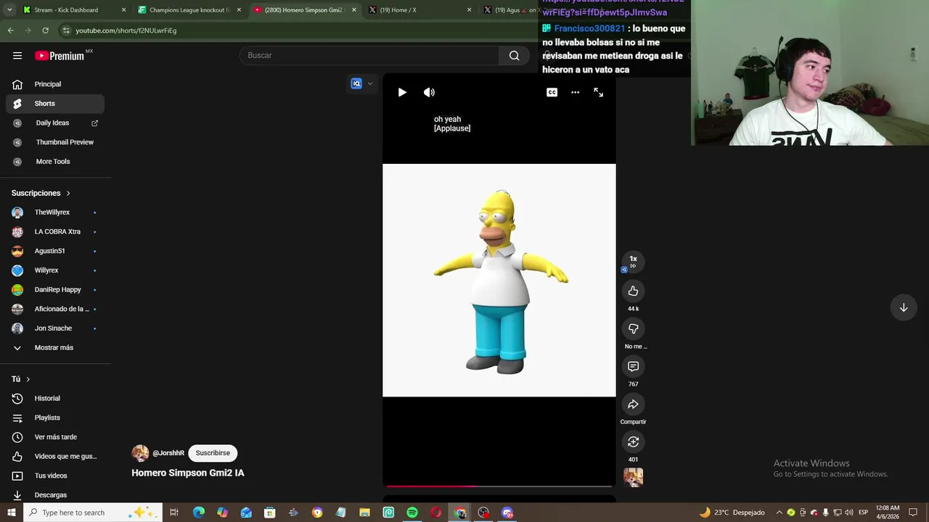This screenshot has height=522, width=929.
Task: Switch to Stream - Kick Dashboard tab
Action: [x=73, y=10]
